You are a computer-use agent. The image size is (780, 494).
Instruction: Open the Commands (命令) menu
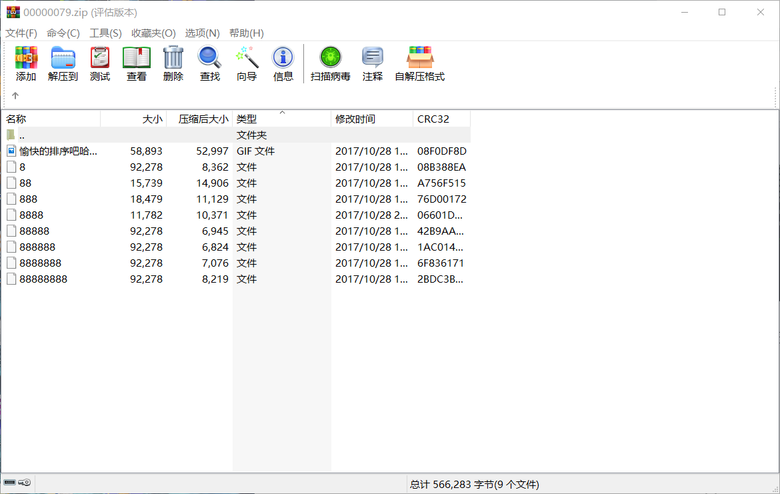coord(63,33)
